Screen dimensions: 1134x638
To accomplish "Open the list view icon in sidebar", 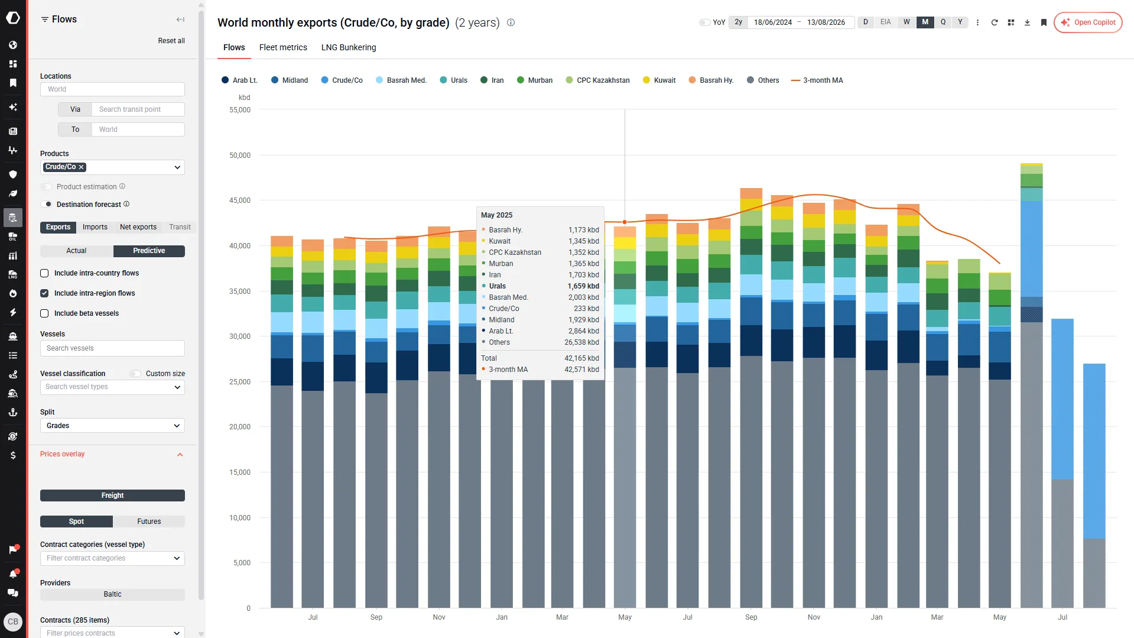I will [13, 355].
